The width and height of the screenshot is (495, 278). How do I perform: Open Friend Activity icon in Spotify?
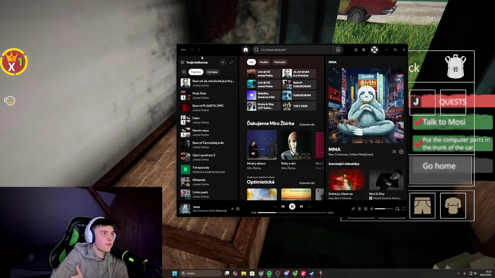coord(364,50)
